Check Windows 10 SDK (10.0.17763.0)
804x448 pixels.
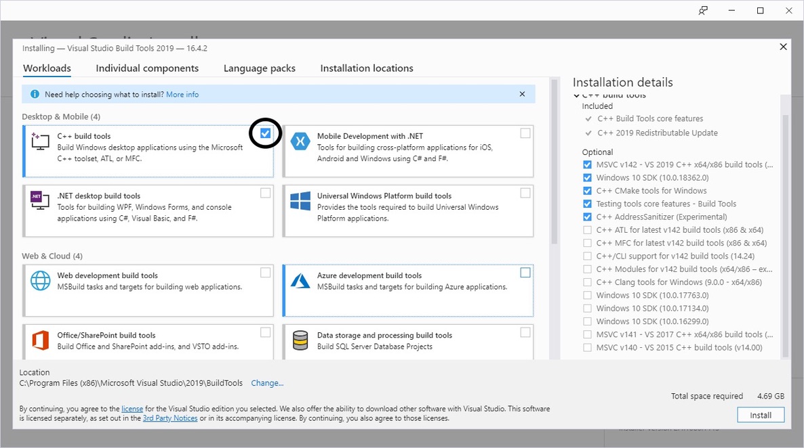[587, 296]
